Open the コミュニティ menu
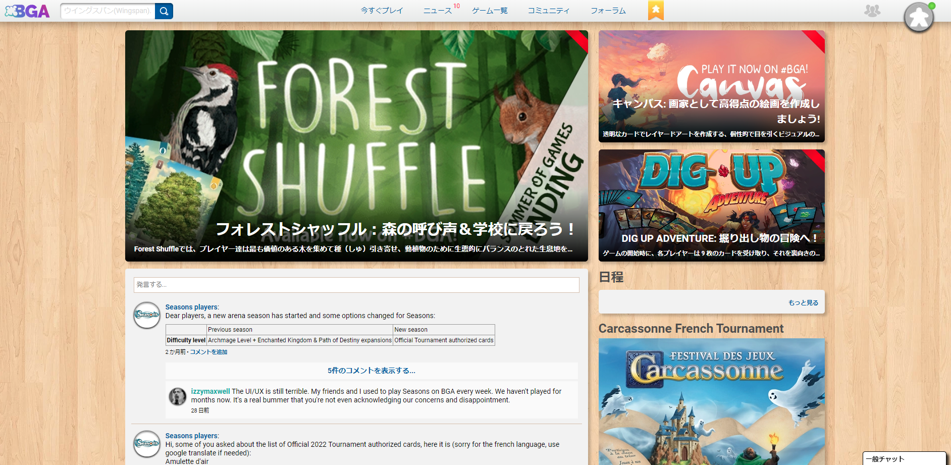Image resolution: width=951 pixels, height=465 pixels. coord(549,11)
